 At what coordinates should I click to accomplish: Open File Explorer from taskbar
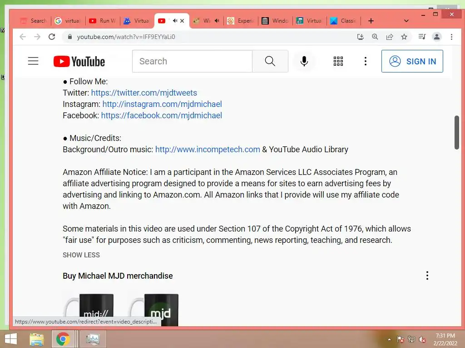pos(36,339)
